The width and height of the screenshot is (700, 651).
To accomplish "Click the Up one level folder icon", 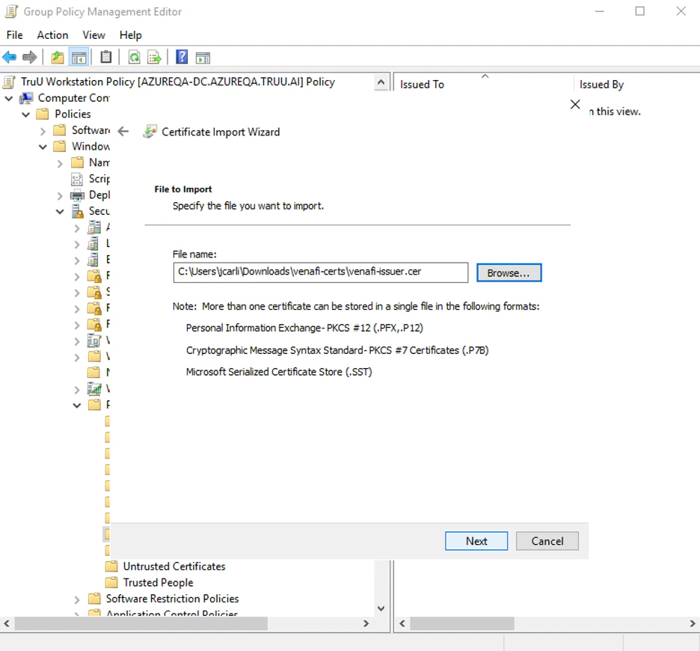I will (58, 57).
